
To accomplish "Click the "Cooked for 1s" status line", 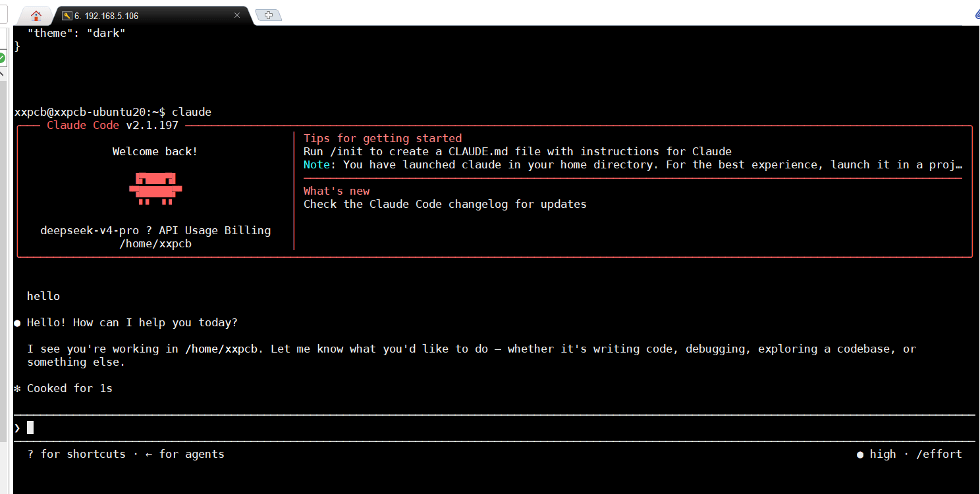I will coord(70,388).
